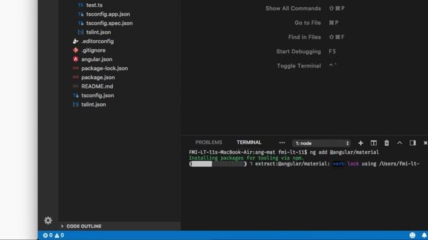Click Show All Commands hint
Viewport: 428px width, 240px height.
click(x=293, y=9)
